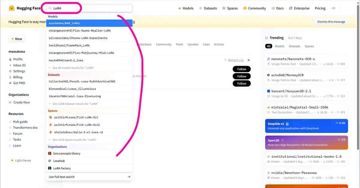Open the DeepSite v2 trending card
This screenshot has width=360, height=188.
pyautogui.click(x=307, y=126)
